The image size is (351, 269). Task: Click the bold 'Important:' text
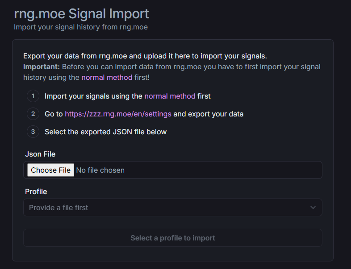(x=41, y=66)
